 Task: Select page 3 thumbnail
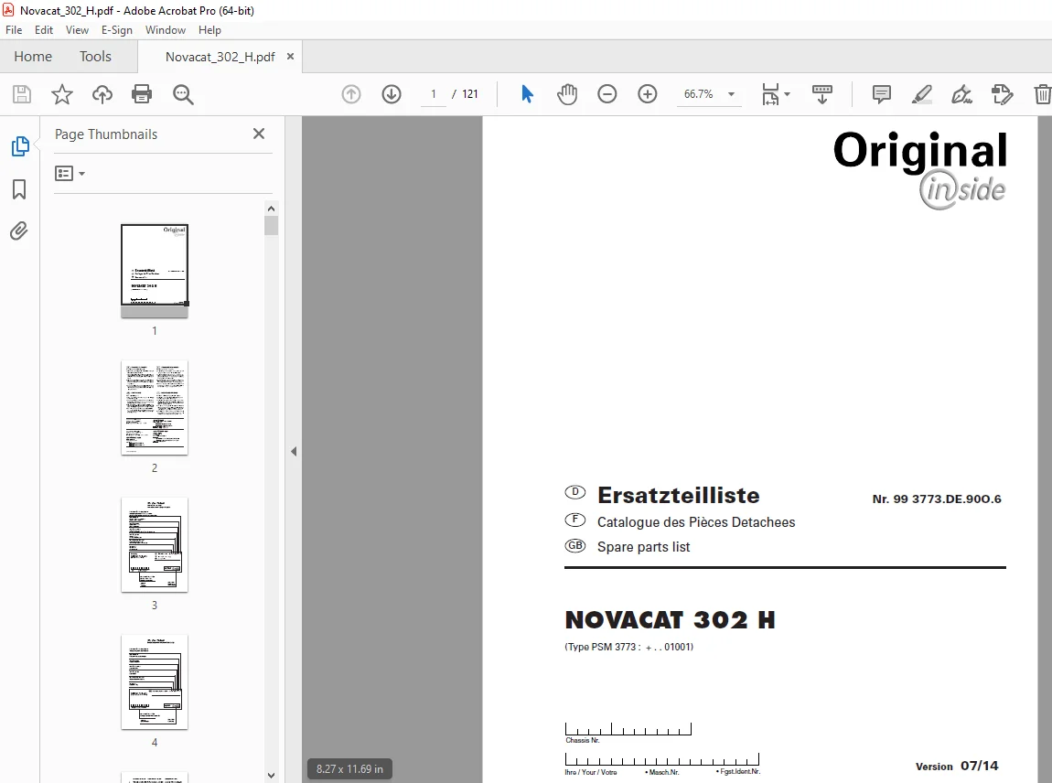tap(155, 545)
